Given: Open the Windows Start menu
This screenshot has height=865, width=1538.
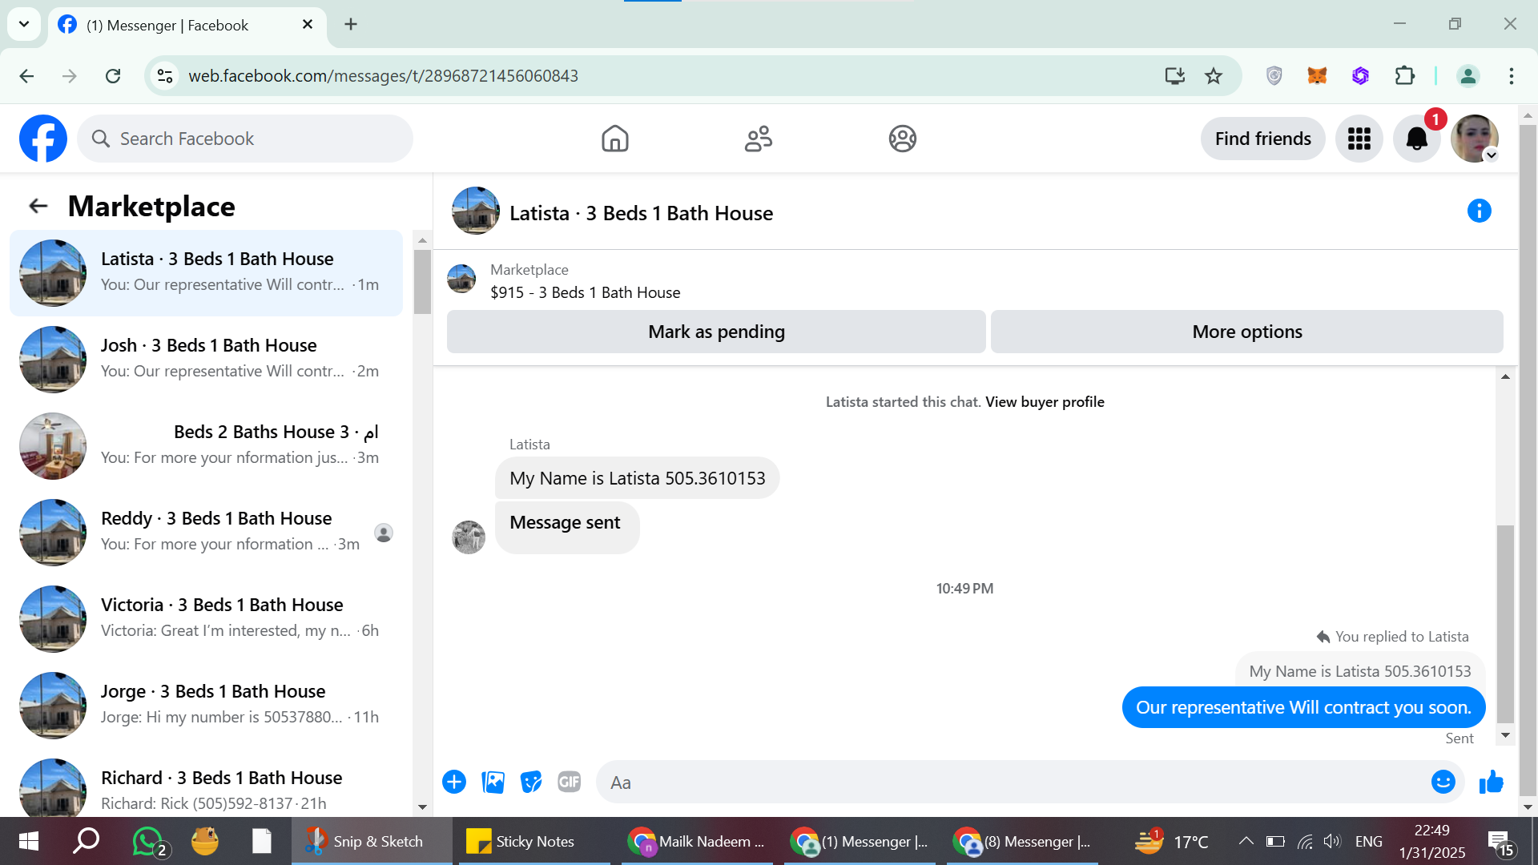Looking at the screenshot, I should click(29, 841).
